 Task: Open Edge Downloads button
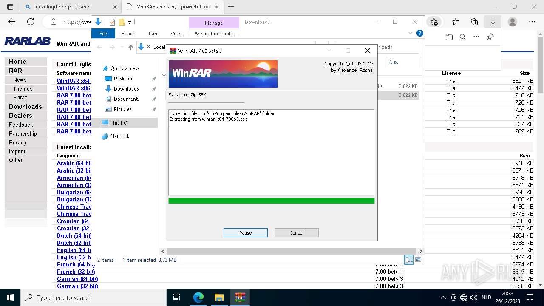click(493, 22)
